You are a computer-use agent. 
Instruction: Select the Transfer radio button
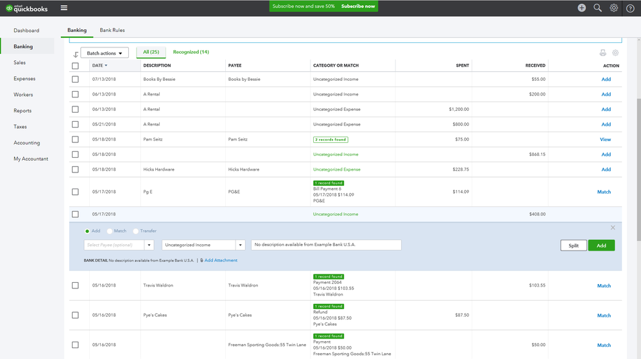click(136, 231)
